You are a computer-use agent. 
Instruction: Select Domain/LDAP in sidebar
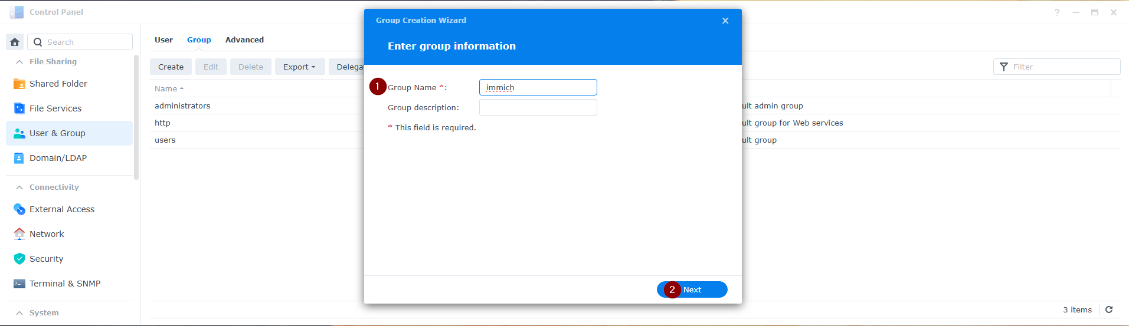click(58, 158)
